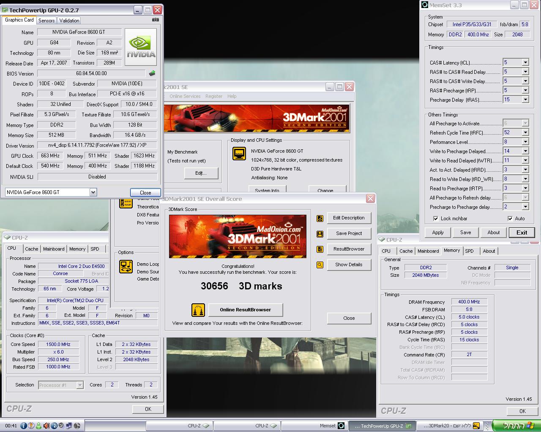Image resolution: width=541 pixels, height=432 pixels.
Task: Open the GPU selector dropdown in GPU-Z
Action: click(93, 192)
